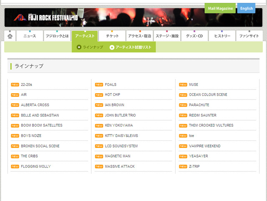Click the plus icon beside ラインナップ

coord(79,47)
